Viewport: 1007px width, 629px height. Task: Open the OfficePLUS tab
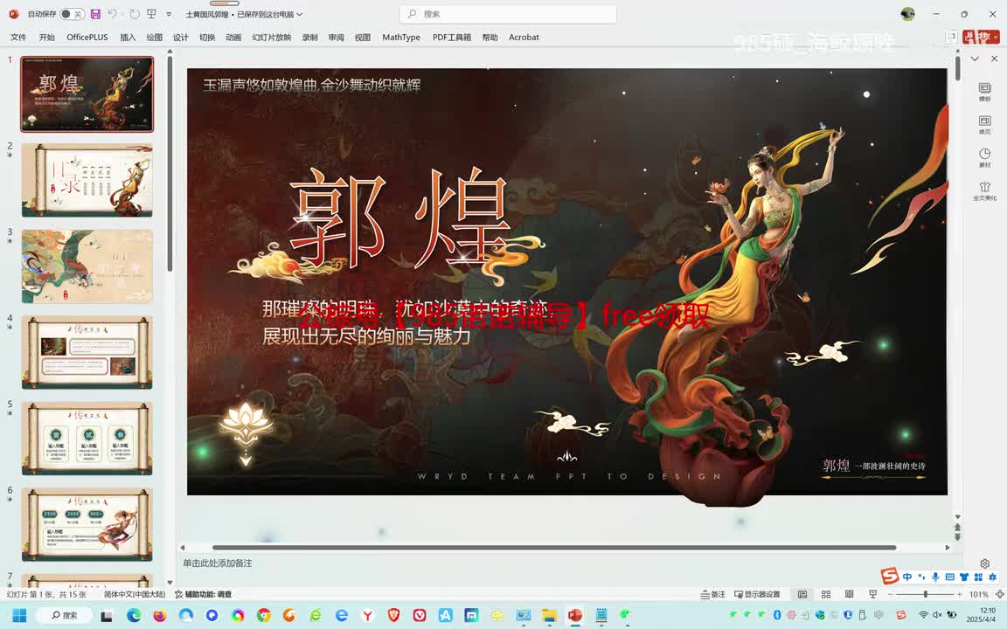coord(87,38)
